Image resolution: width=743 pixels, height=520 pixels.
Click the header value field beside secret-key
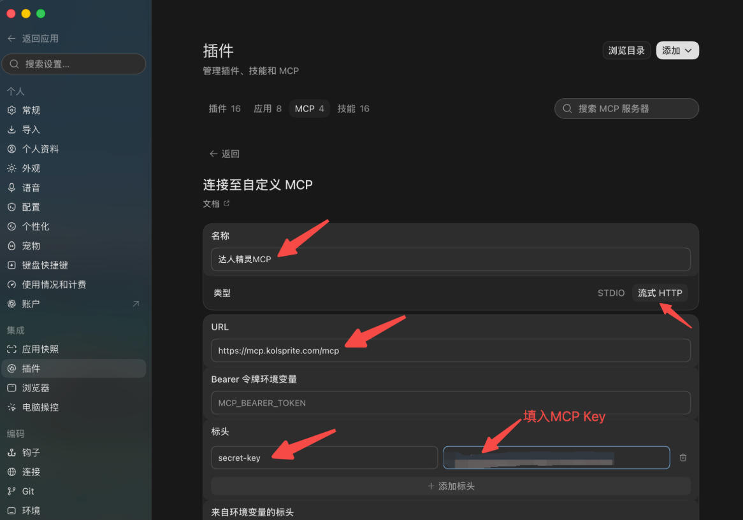(x=556, y=458)
